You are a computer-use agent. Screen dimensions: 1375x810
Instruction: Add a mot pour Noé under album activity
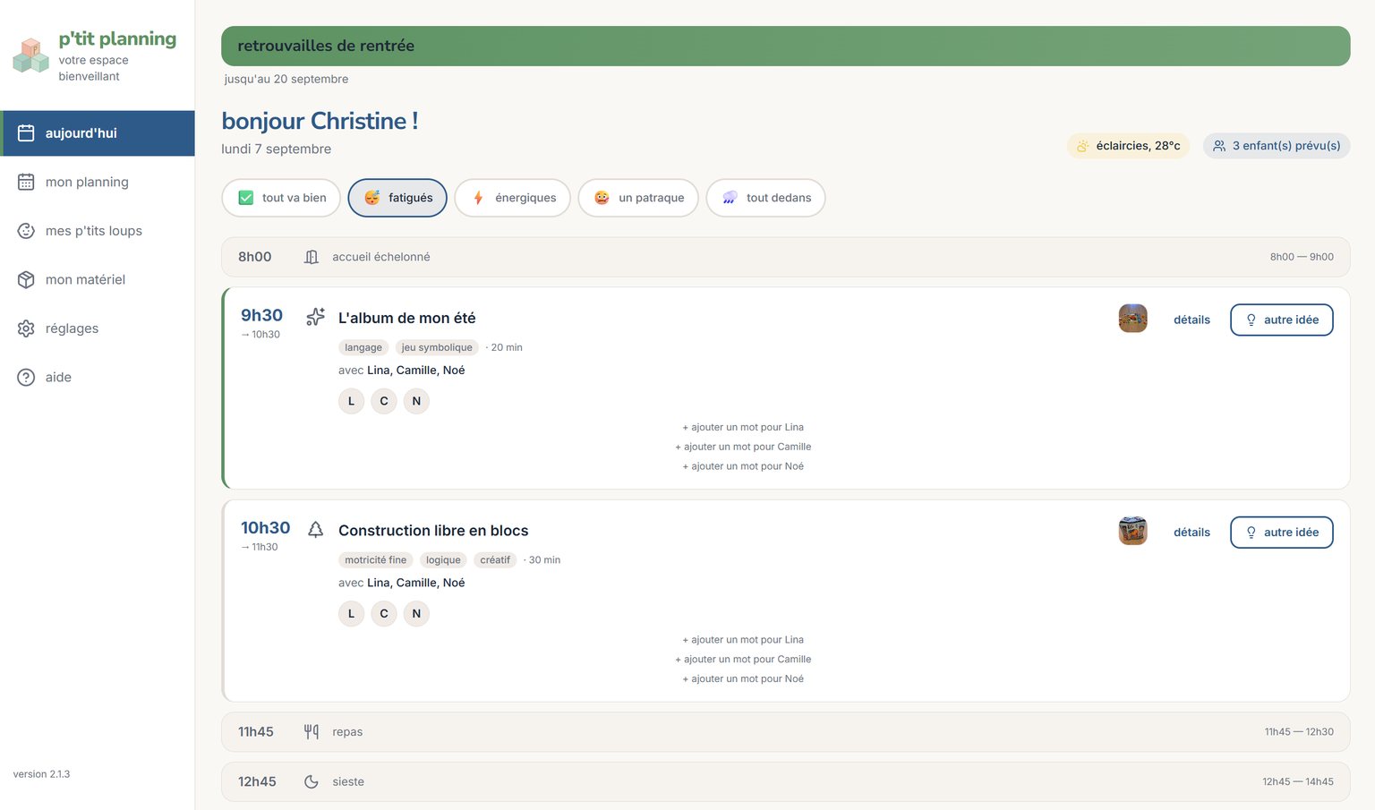tap(743, 466)
